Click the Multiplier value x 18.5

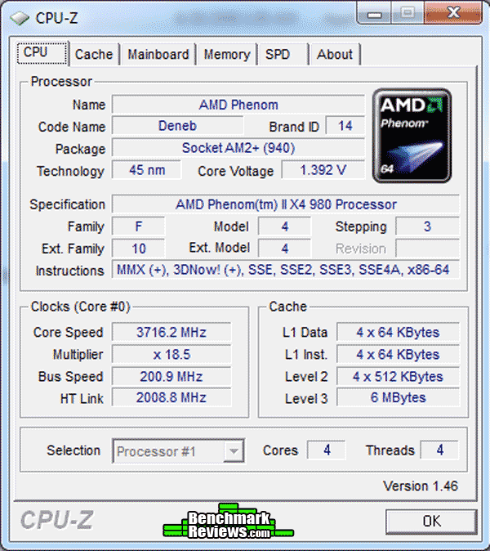coord(171,354)
